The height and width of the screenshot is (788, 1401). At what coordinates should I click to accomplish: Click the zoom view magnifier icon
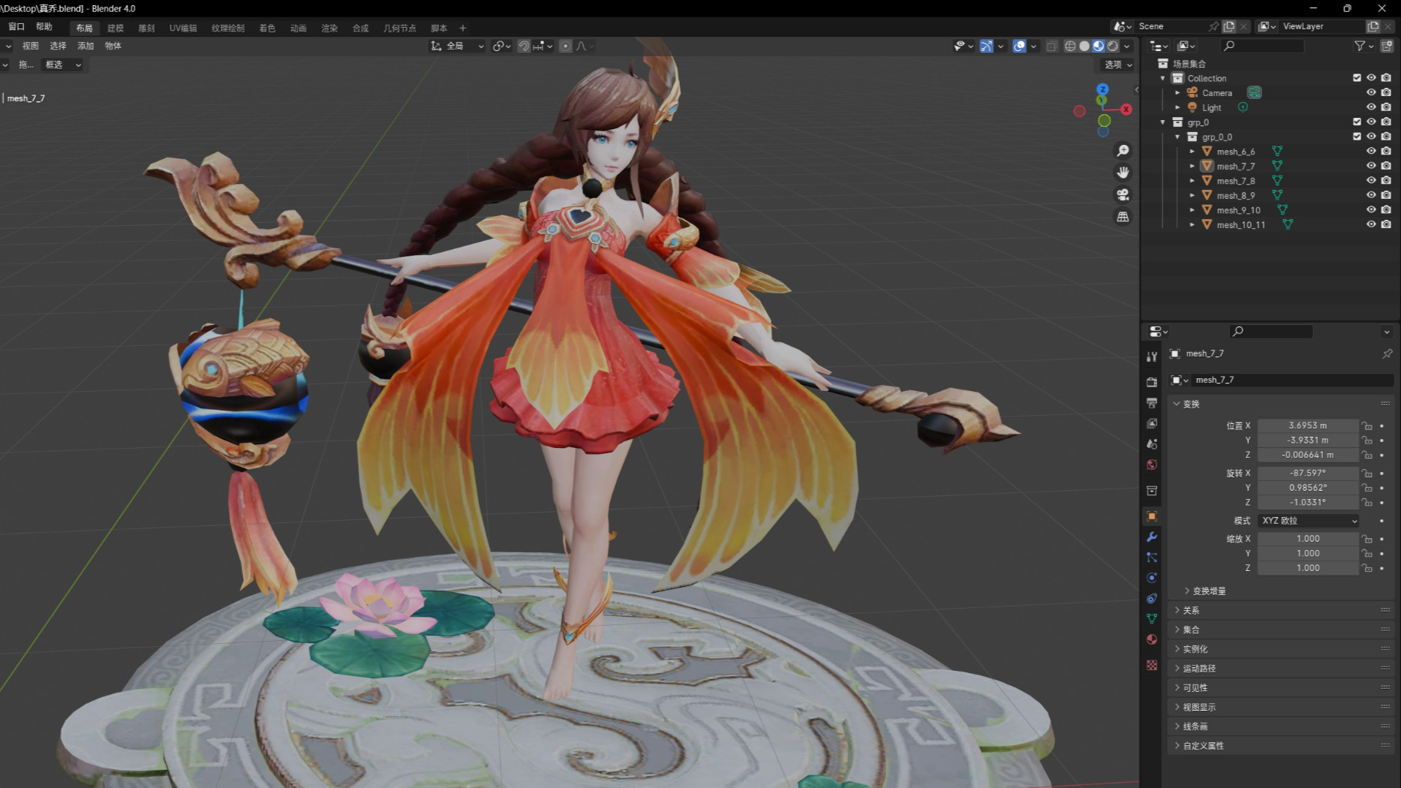tap(1123, 151)
